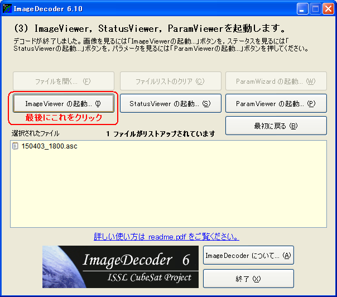Exit using the 終了 (X) button
This screenshot has height=297, width=337.
[248, 279]
